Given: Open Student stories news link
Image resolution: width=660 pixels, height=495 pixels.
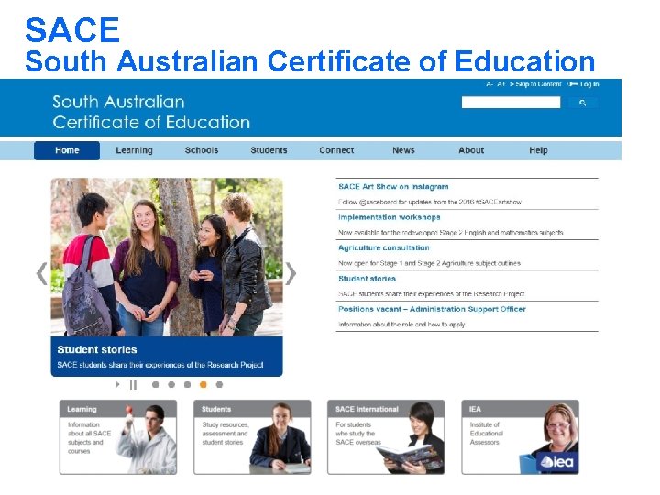Looking at the screenshot, I should click(367, 279).
